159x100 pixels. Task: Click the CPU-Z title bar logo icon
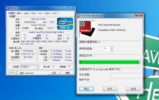point(8,8)
